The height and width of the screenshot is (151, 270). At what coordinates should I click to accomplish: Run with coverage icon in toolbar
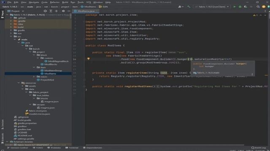click(246, 7)
